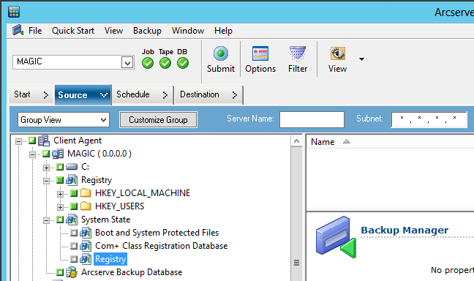The width and height of the screenshot is (474, 281).
Task: Click the Submit job icon
Action: [221, 54]
